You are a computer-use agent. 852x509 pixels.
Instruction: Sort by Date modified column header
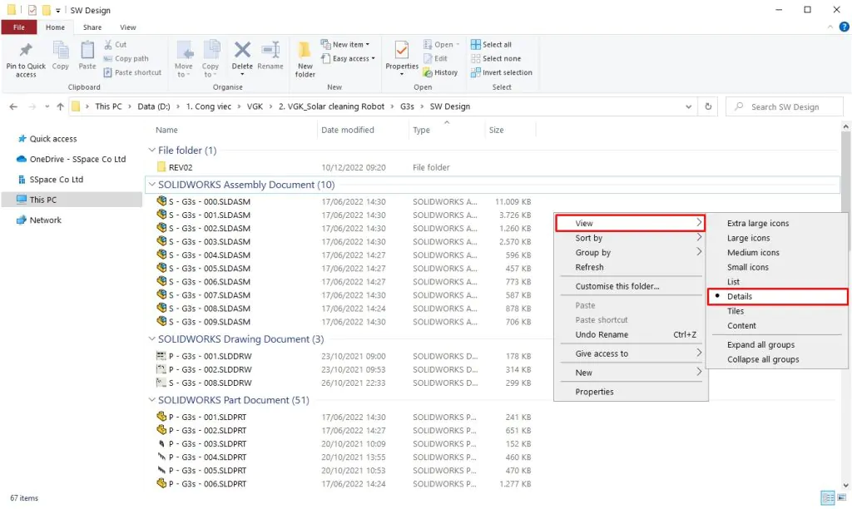347,130
